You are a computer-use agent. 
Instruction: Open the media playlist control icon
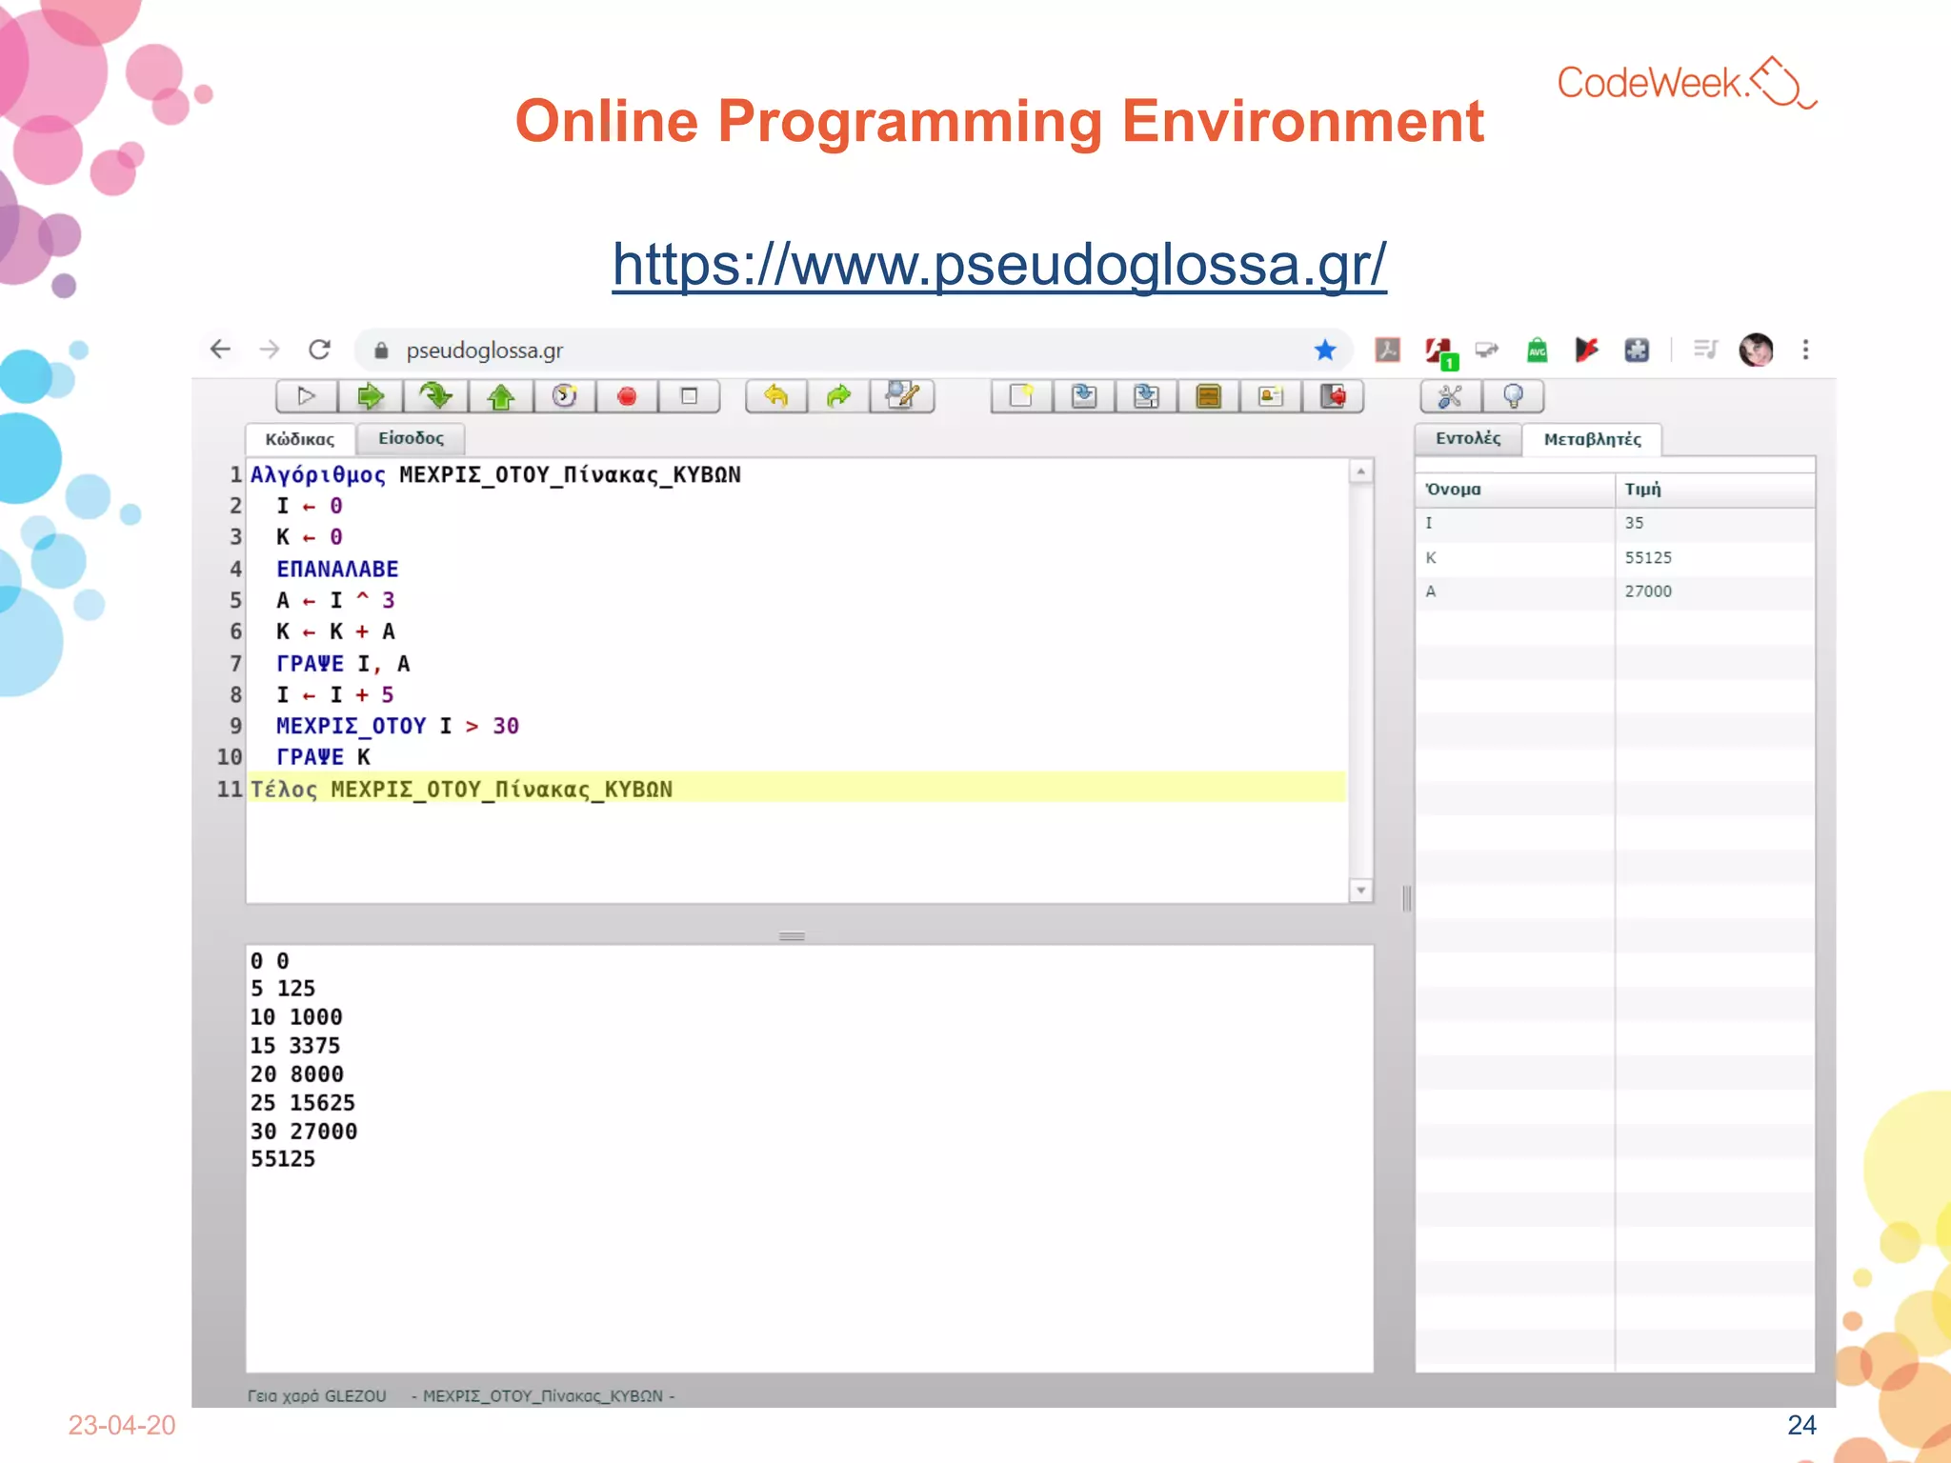[x=1705, y=350]
